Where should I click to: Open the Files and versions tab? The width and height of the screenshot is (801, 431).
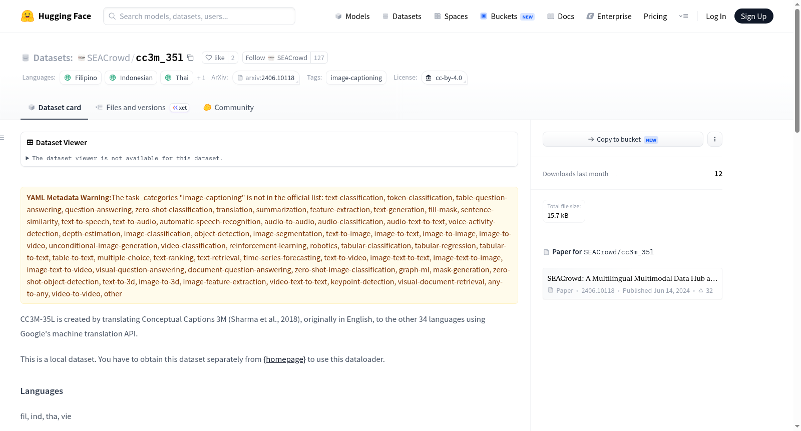pyautogui.click(x=142, y=107)
